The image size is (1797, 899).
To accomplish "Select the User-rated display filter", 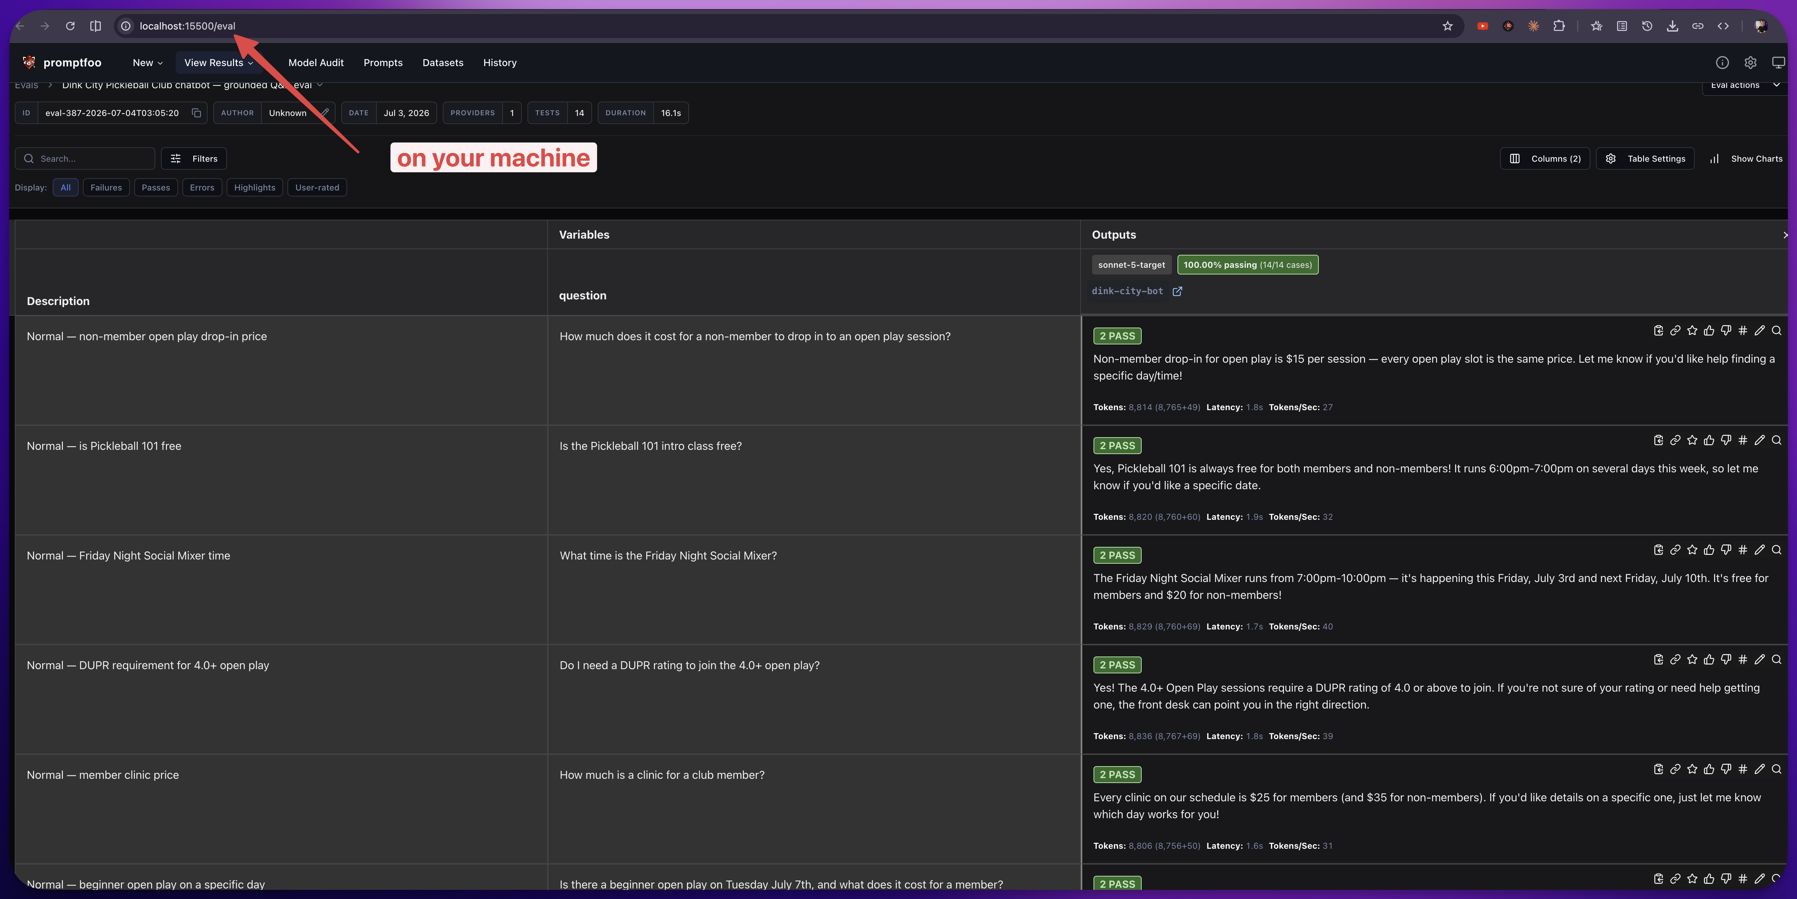I will coord(317,188).
